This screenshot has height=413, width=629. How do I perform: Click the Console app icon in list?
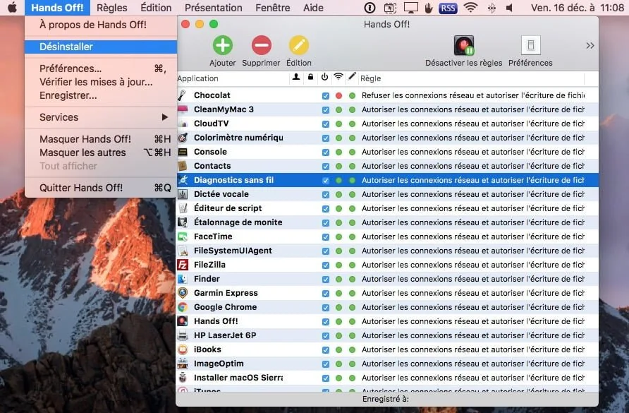click(183, 152)
